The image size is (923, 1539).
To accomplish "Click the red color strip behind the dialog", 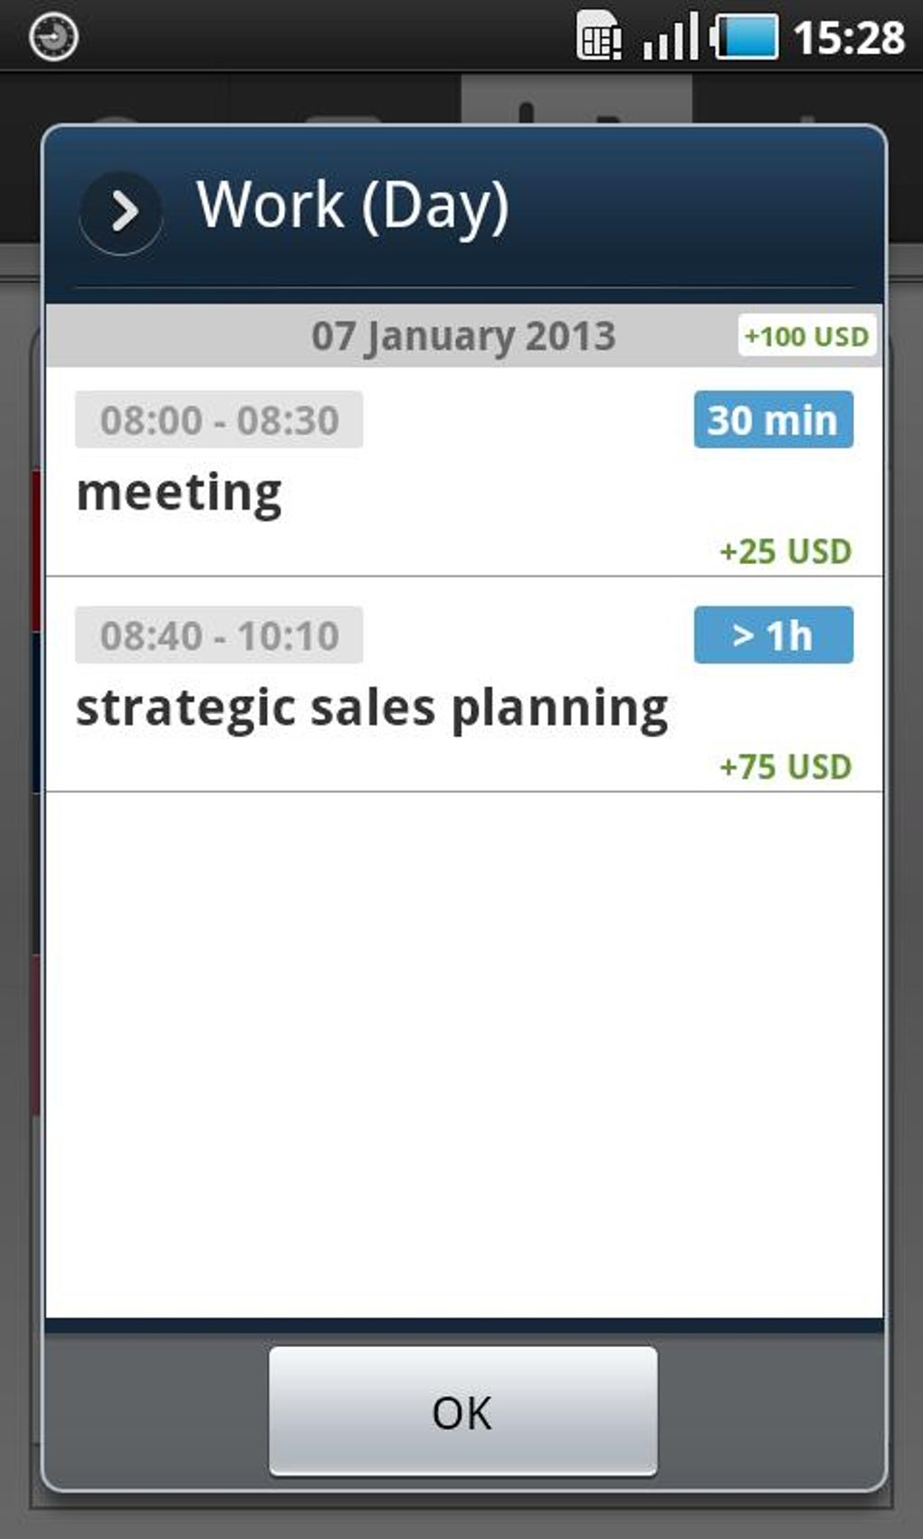I will [36, 552].
